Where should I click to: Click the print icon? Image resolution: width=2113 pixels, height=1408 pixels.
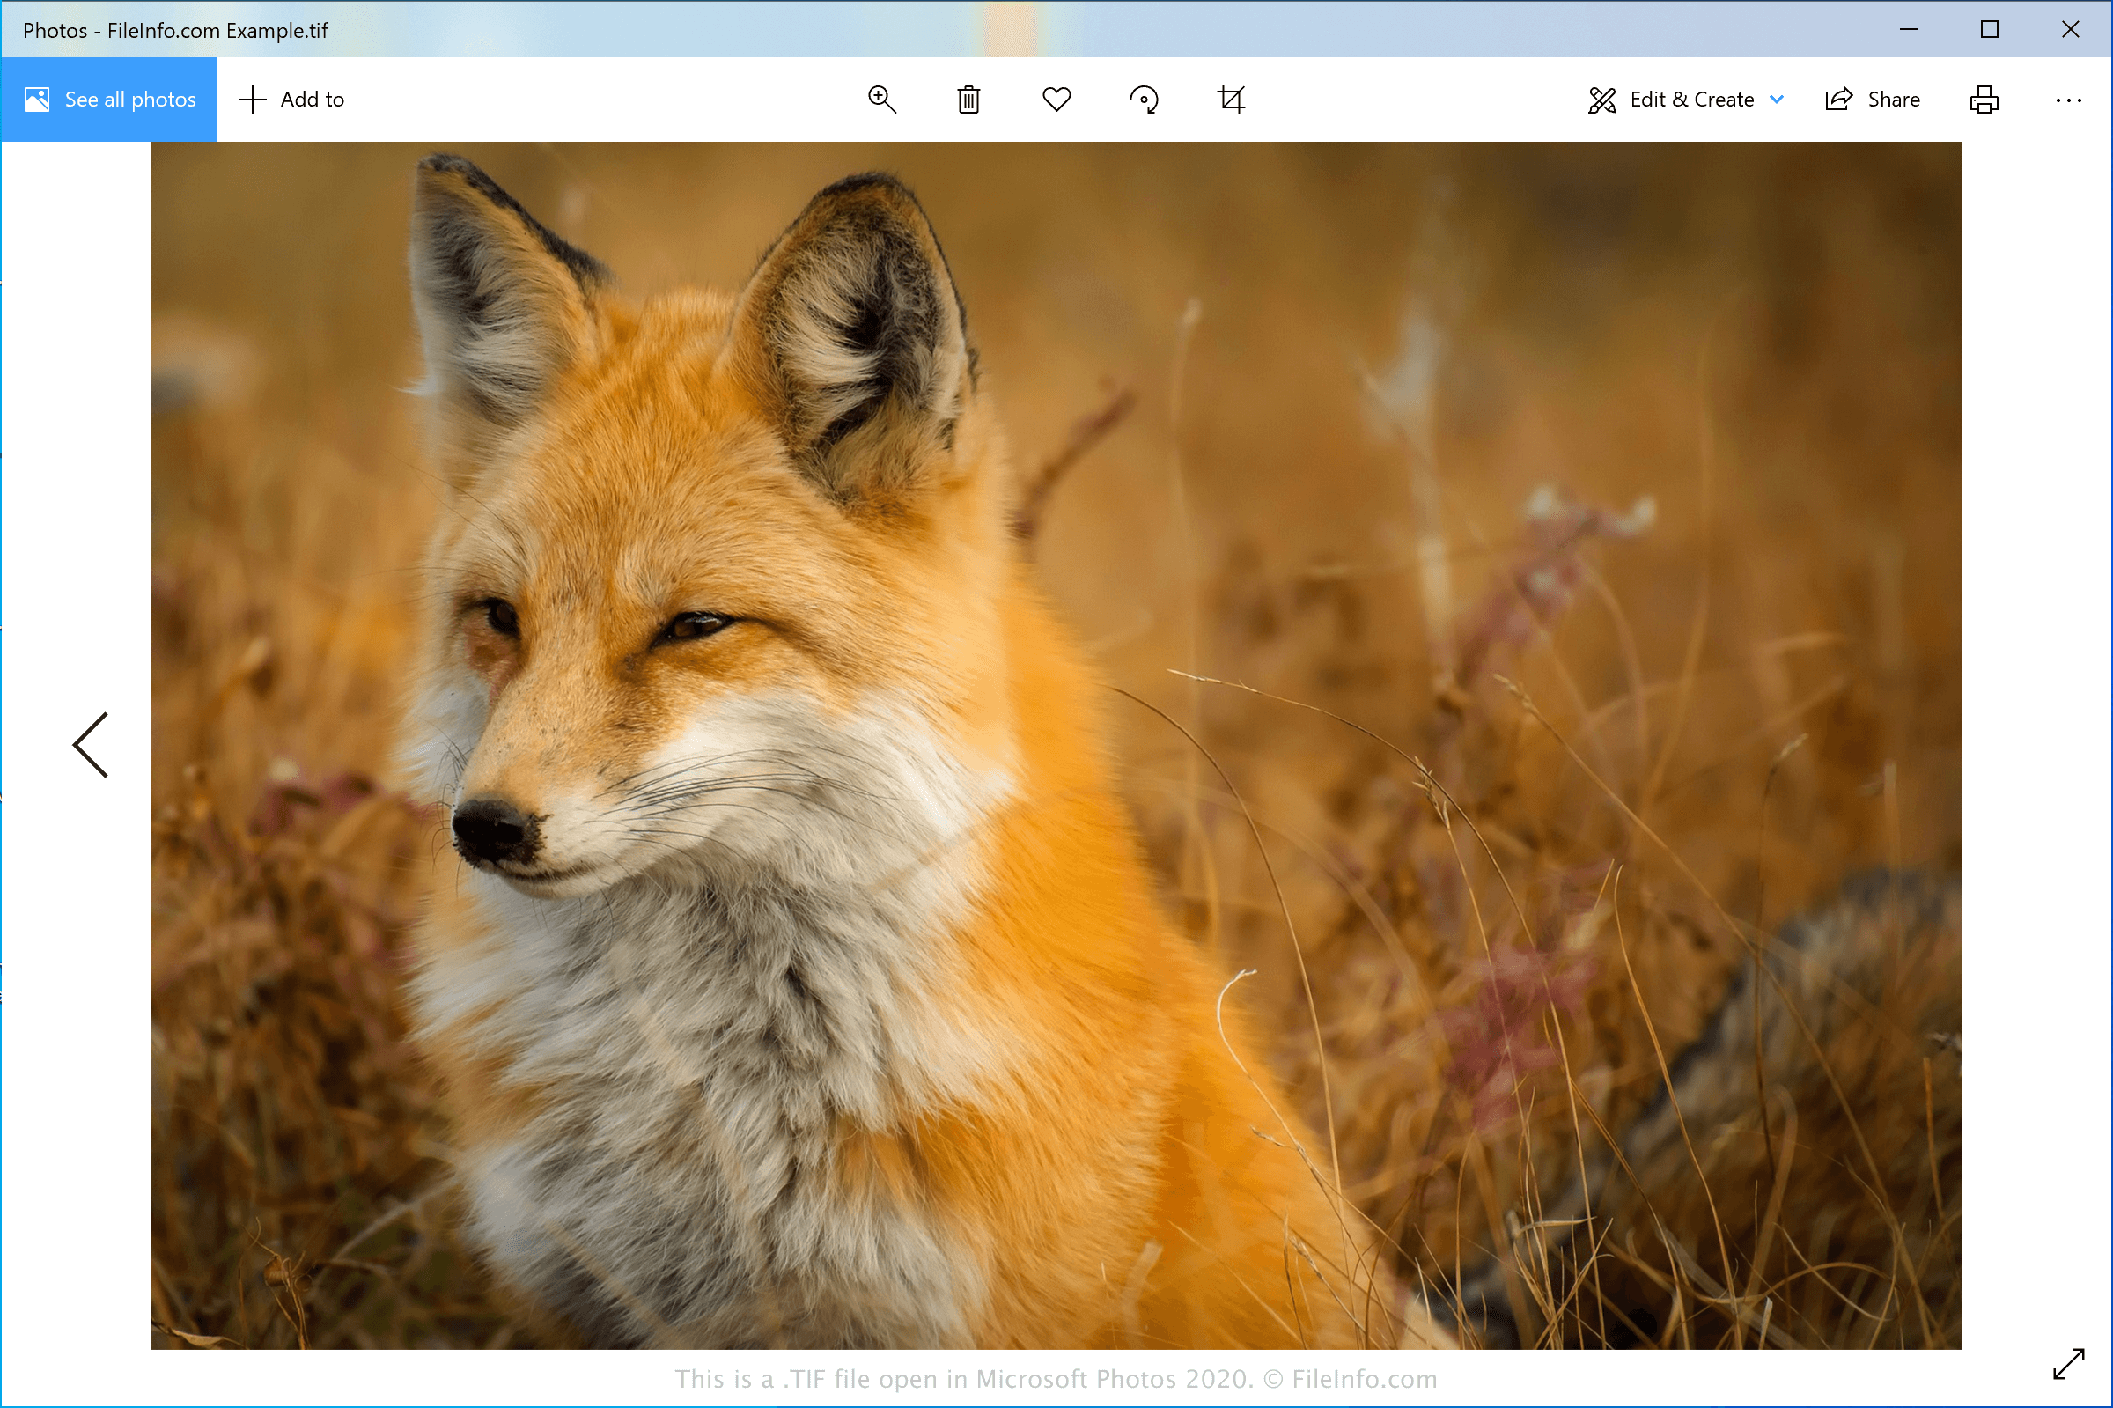tap(1984, 100)
